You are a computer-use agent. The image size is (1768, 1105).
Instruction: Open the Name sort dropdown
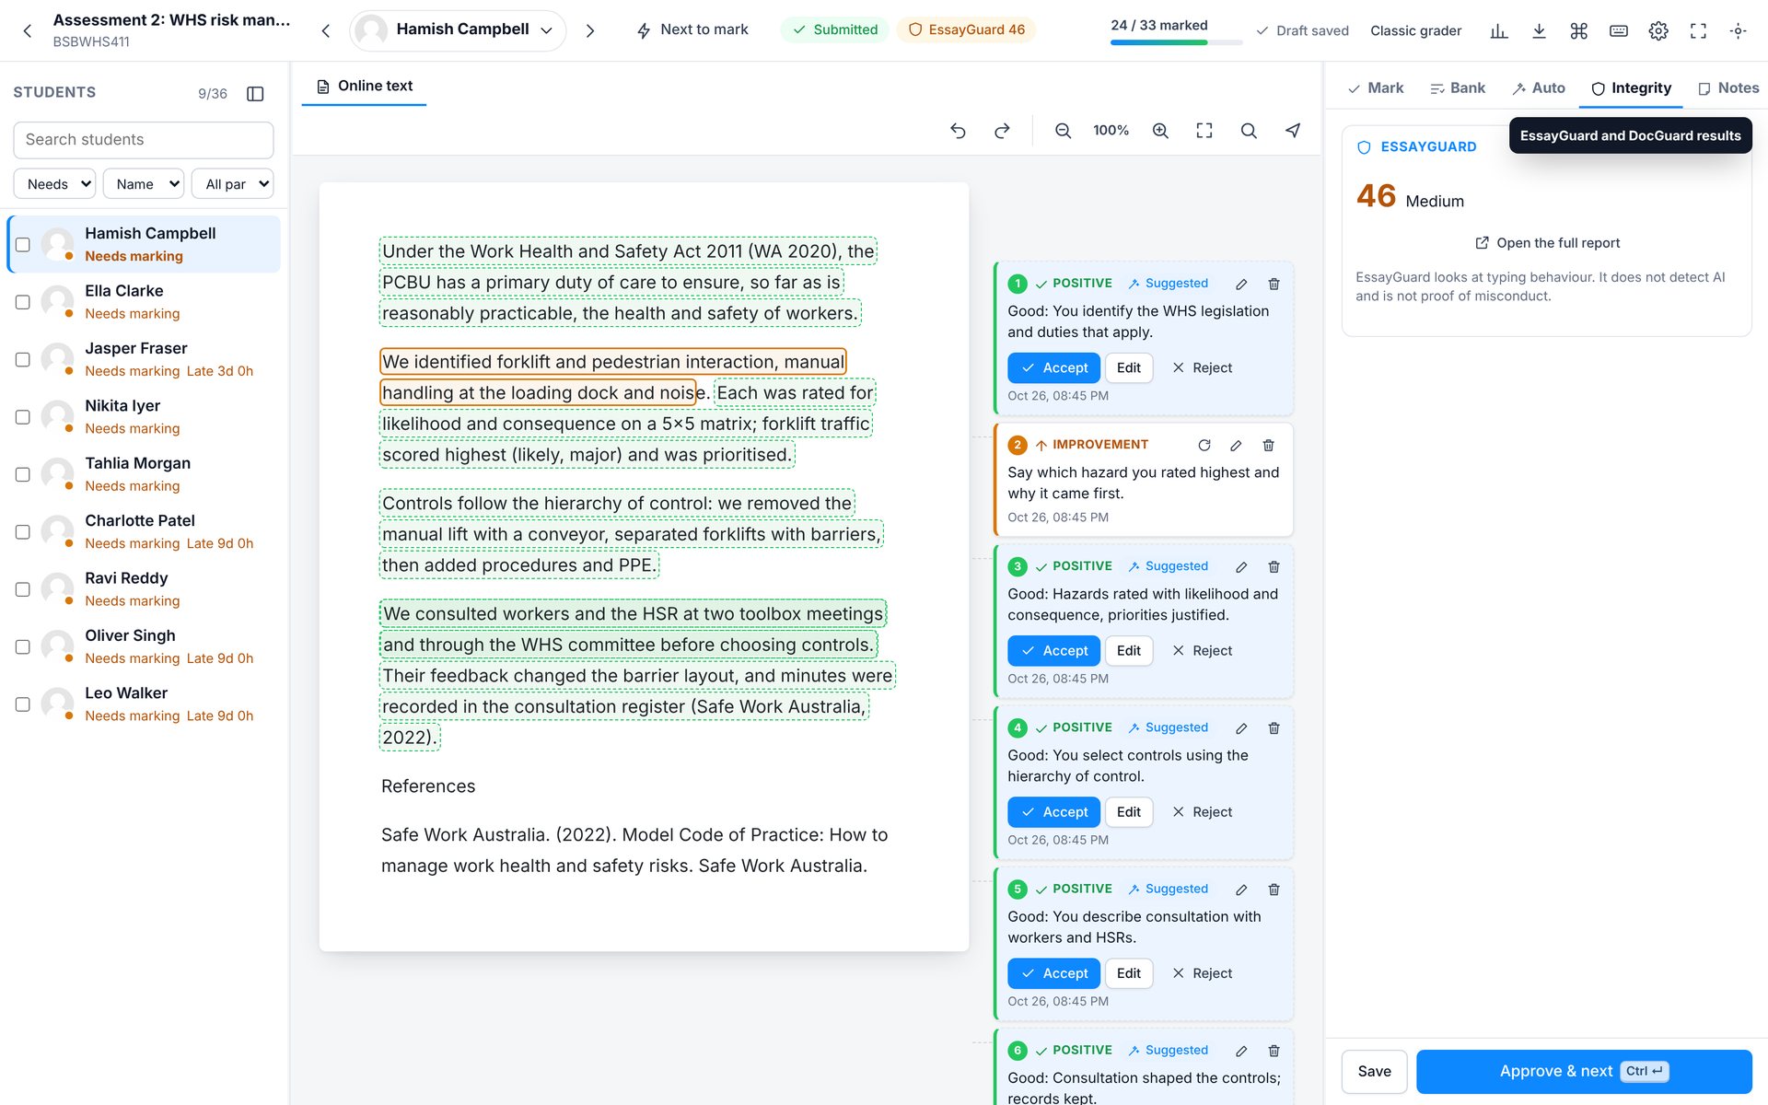point(144,184)
